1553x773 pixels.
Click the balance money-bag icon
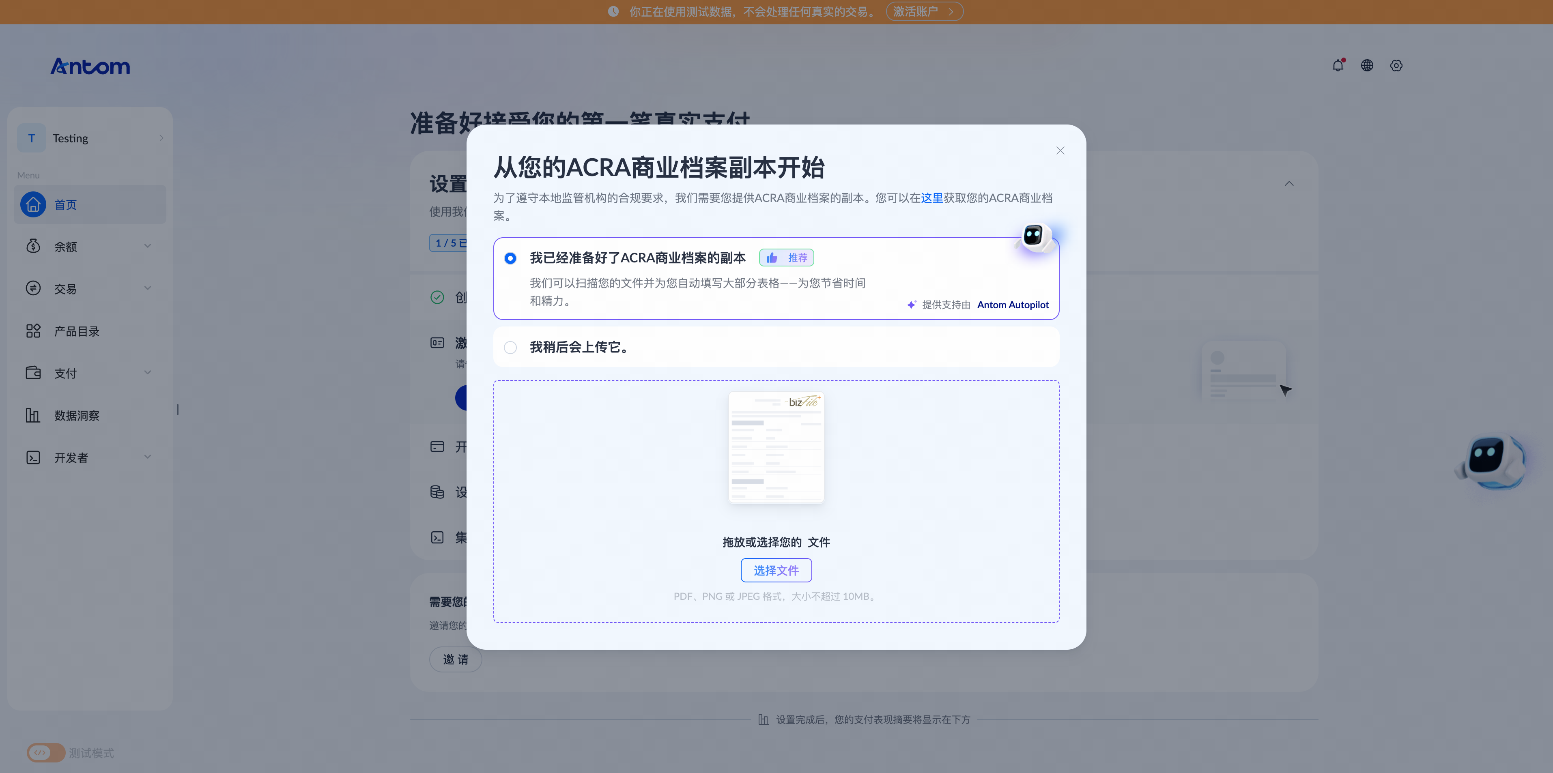click(33, 246)
